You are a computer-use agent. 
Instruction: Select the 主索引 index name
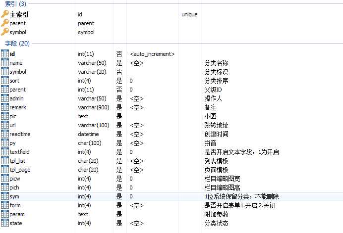tap(19, 14)
